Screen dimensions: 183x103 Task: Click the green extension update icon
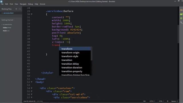click(181, 18)
